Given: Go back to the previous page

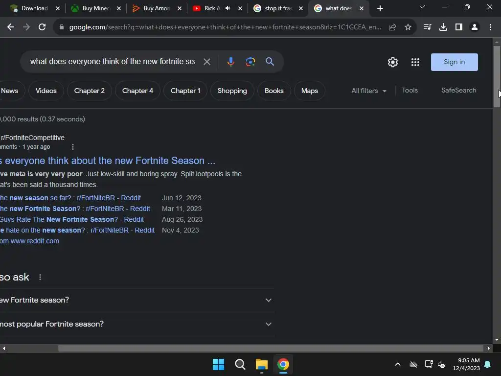Looking at the screenshot, I should [11, 27].
